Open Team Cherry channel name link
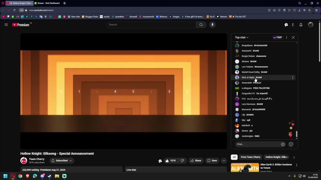 37,159
